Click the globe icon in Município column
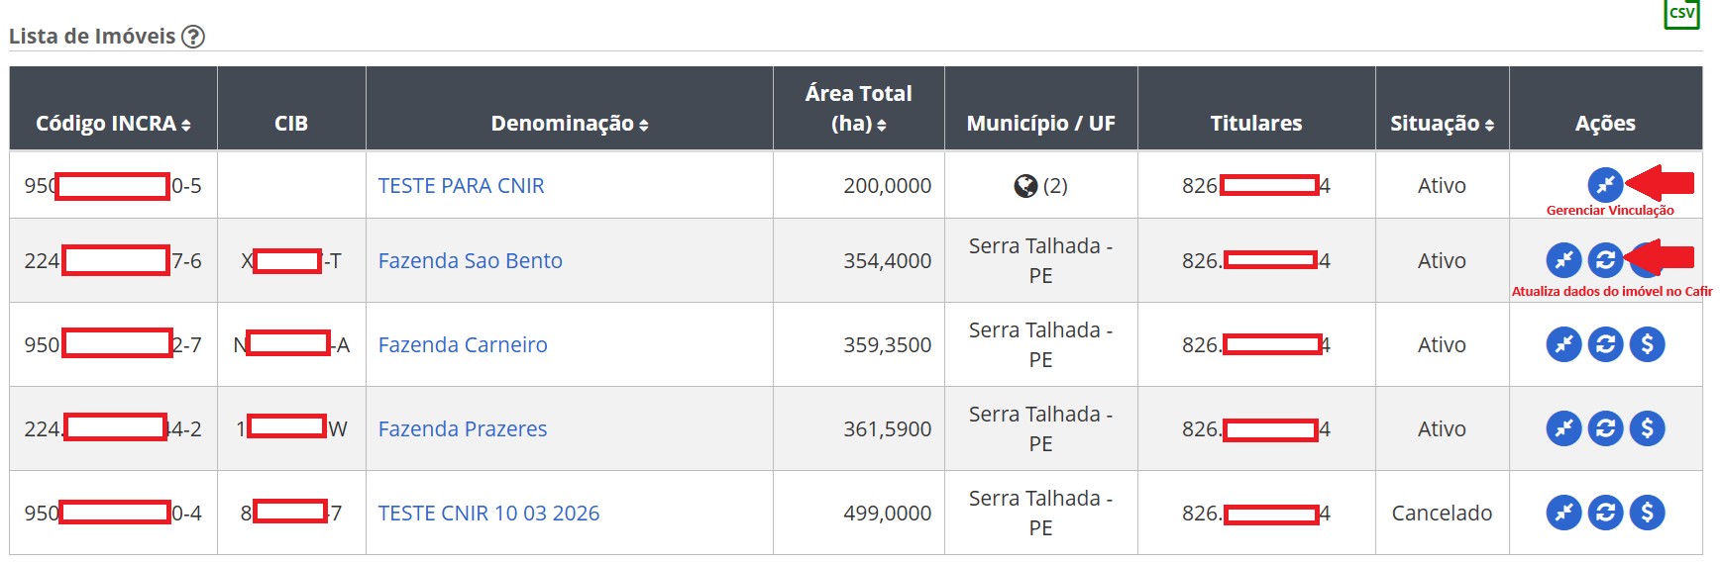The image size is (1720, 563). point(1025,186)
